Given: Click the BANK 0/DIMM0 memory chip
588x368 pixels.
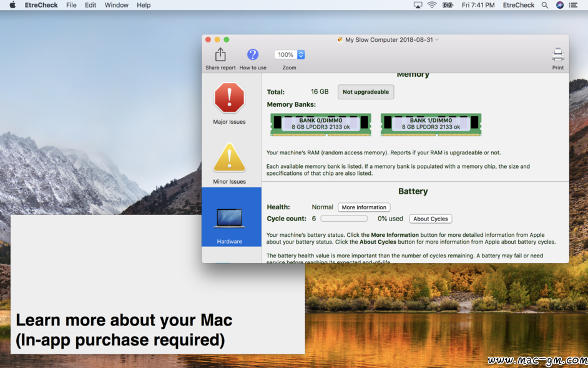Looking at the screenshot, I should point(321,124).
